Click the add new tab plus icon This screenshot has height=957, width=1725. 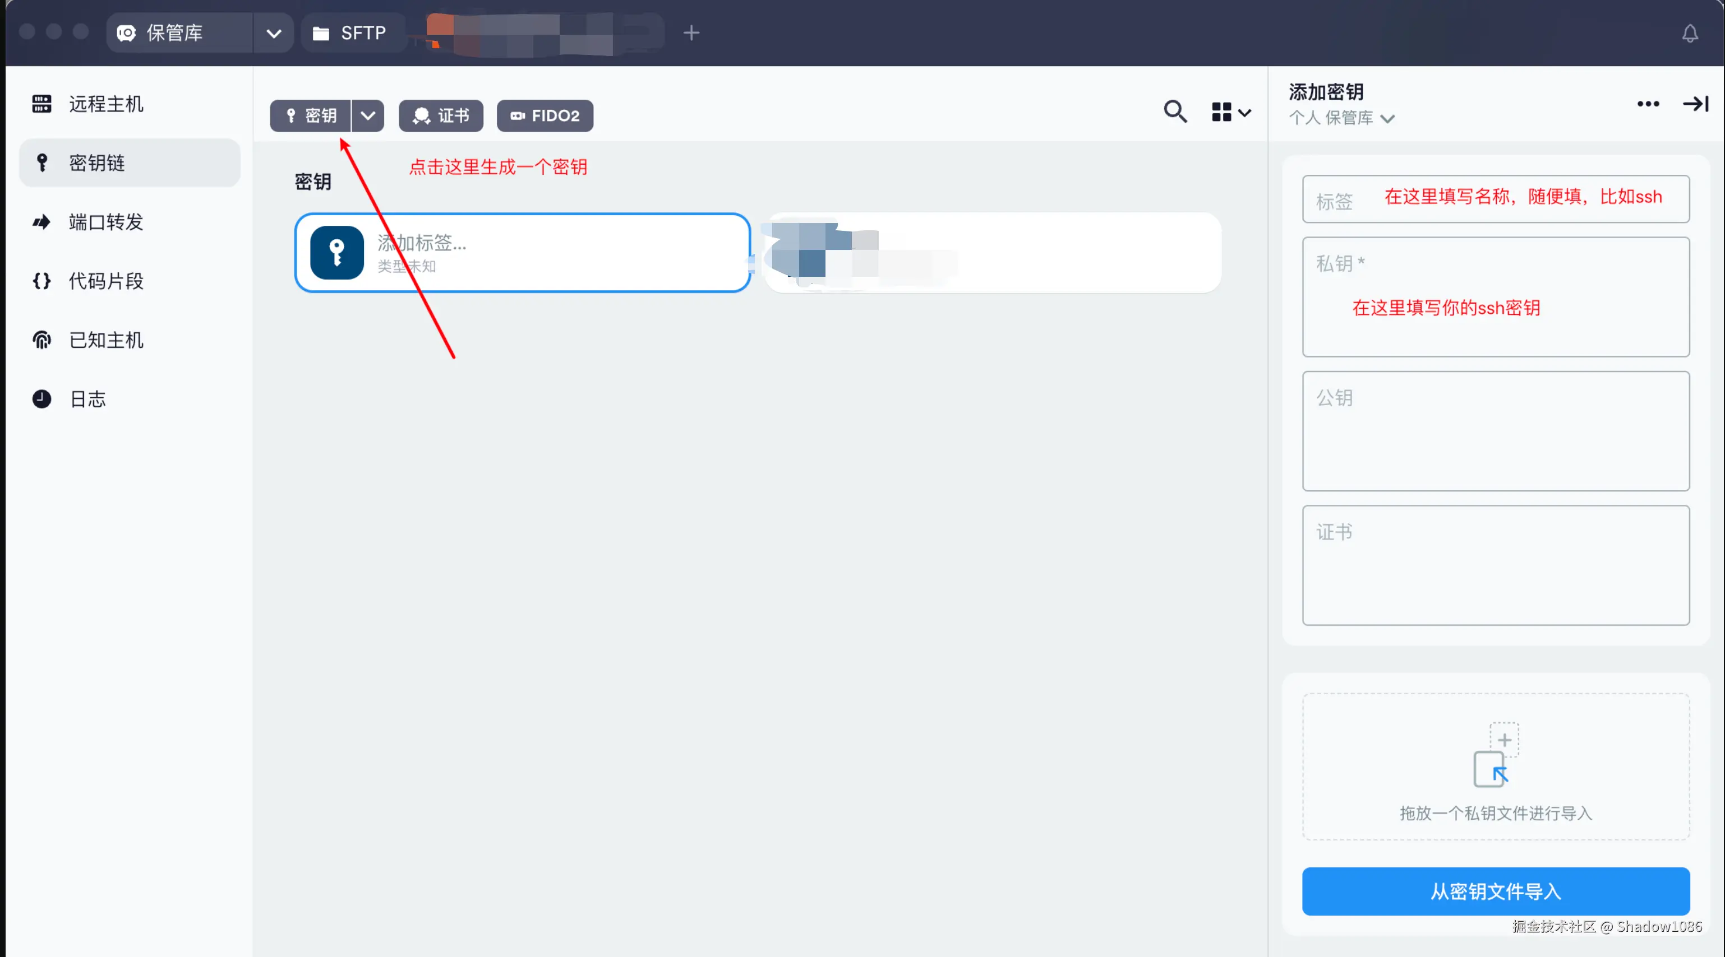click(x=691, y=33)
